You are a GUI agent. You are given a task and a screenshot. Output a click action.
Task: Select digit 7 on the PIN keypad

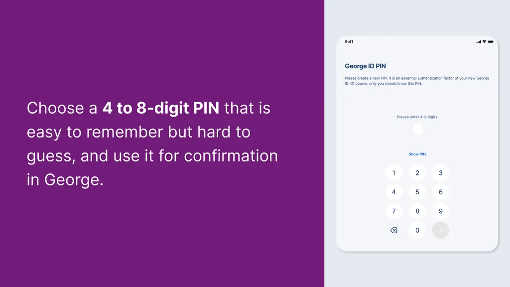(x=393, y=211)
